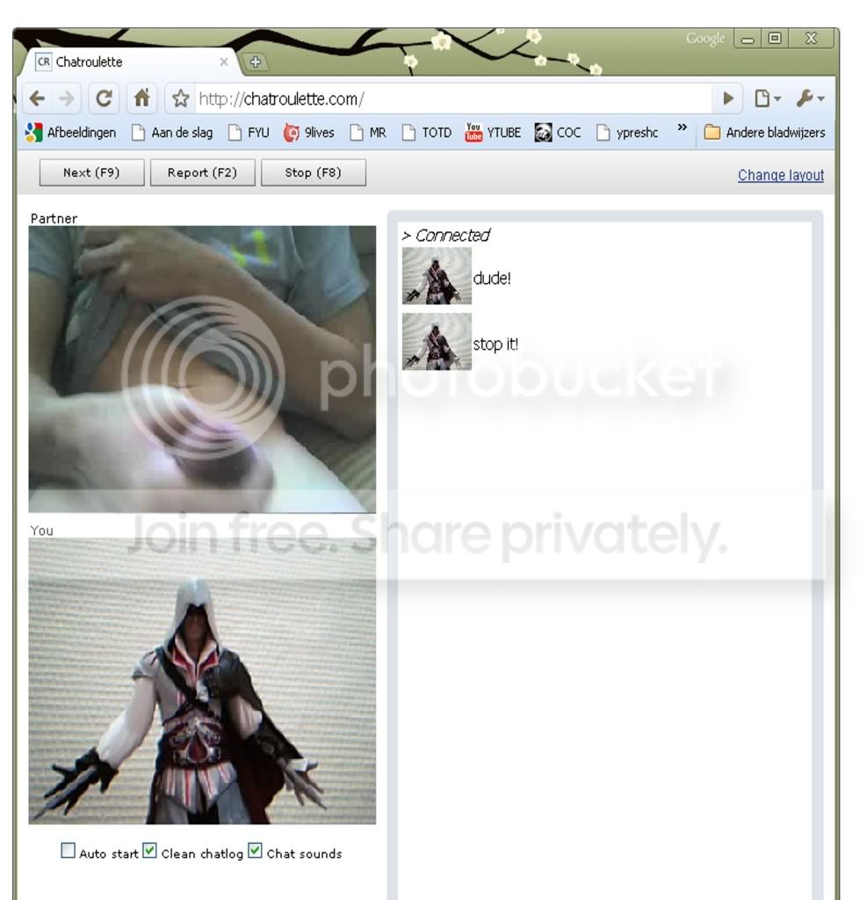
Task: Open the Andere bladwijzers folder
Action: click(764, 133)
